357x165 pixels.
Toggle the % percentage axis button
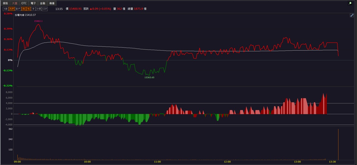click(28, 9)
